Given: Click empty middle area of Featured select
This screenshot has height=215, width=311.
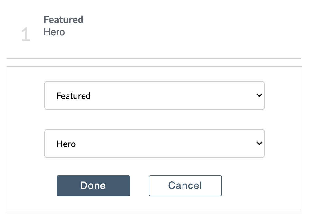Looking at the screenshot, I should 172,95.
